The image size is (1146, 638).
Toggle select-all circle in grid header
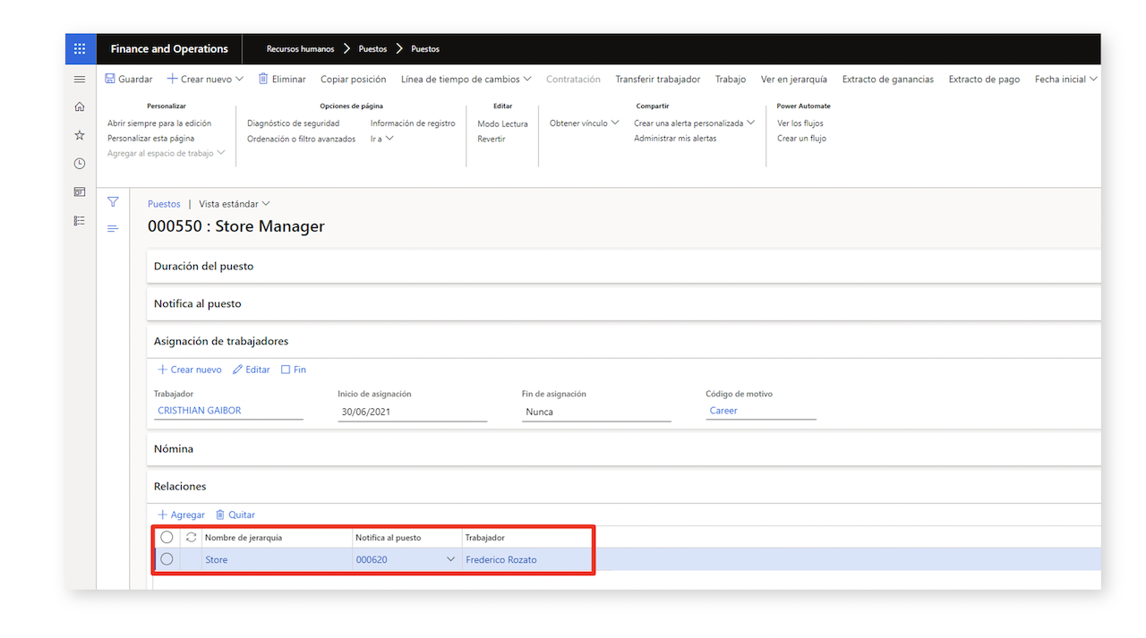coord(167,538)
